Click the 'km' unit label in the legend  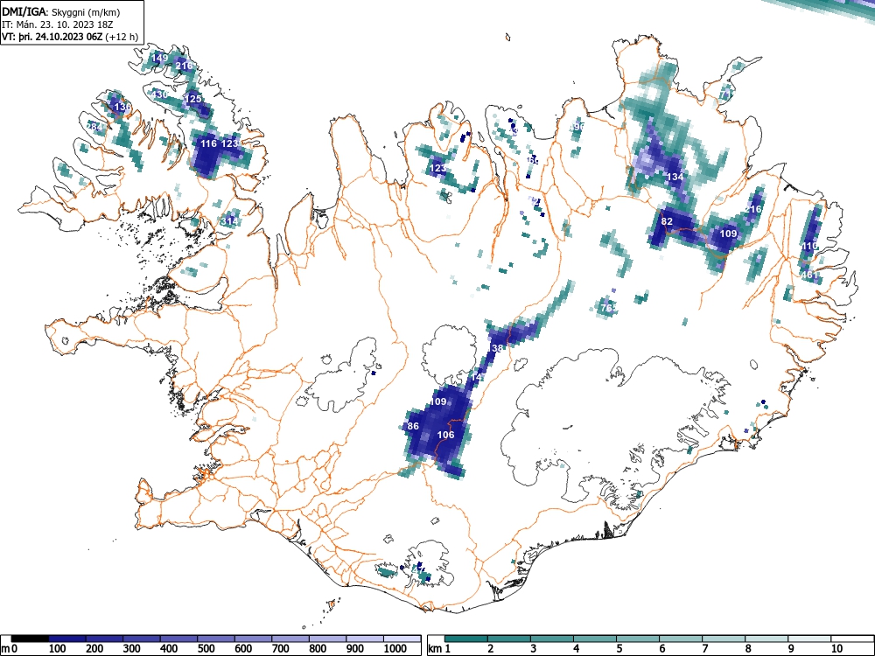click(436, 649)
